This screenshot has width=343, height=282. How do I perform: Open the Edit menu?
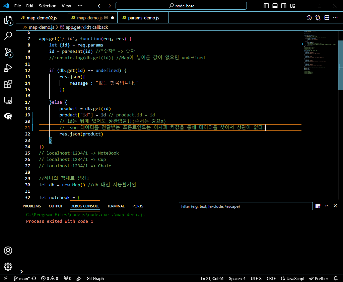tap(30, 6)
